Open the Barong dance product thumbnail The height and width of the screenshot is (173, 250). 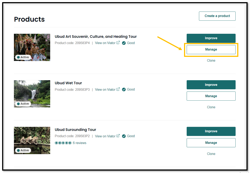[x=32, y=47]
